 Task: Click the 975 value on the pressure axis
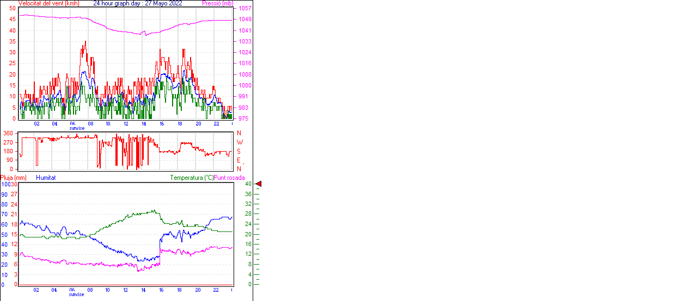click(x=243, y=118)
